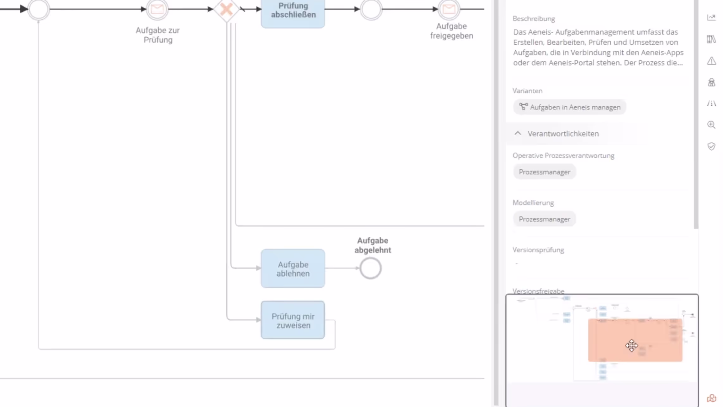Select the 'Aufgabe zur Prüfung' message event
The height and width of the screenshot is (407, 723).
click(x=157, y=9)
